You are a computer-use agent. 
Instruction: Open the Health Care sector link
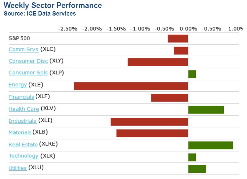24,109
